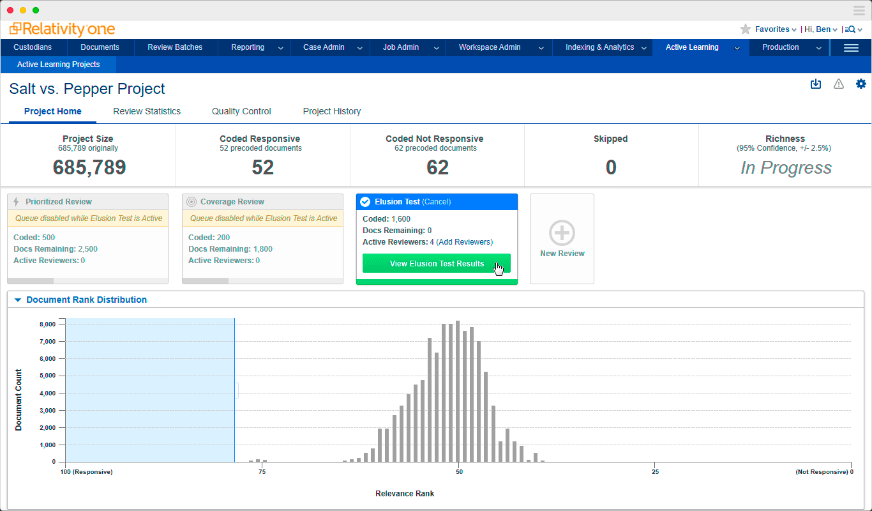The height and width of the screenshot is (511, 872).
Task: Switch to Quality Control tab
Action: [241, 111]
